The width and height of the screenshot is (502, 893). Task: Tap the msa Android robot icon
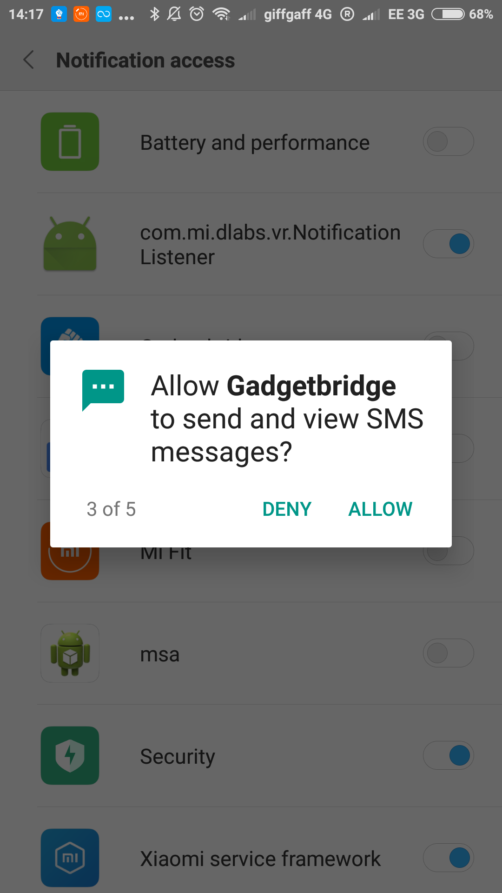(70, 653)
